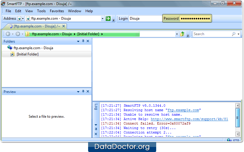This screenshot has height=152, width=244.
Task: Click the log line SmartFTP v5.0.1344.0
Action: [x=133, y=106]
